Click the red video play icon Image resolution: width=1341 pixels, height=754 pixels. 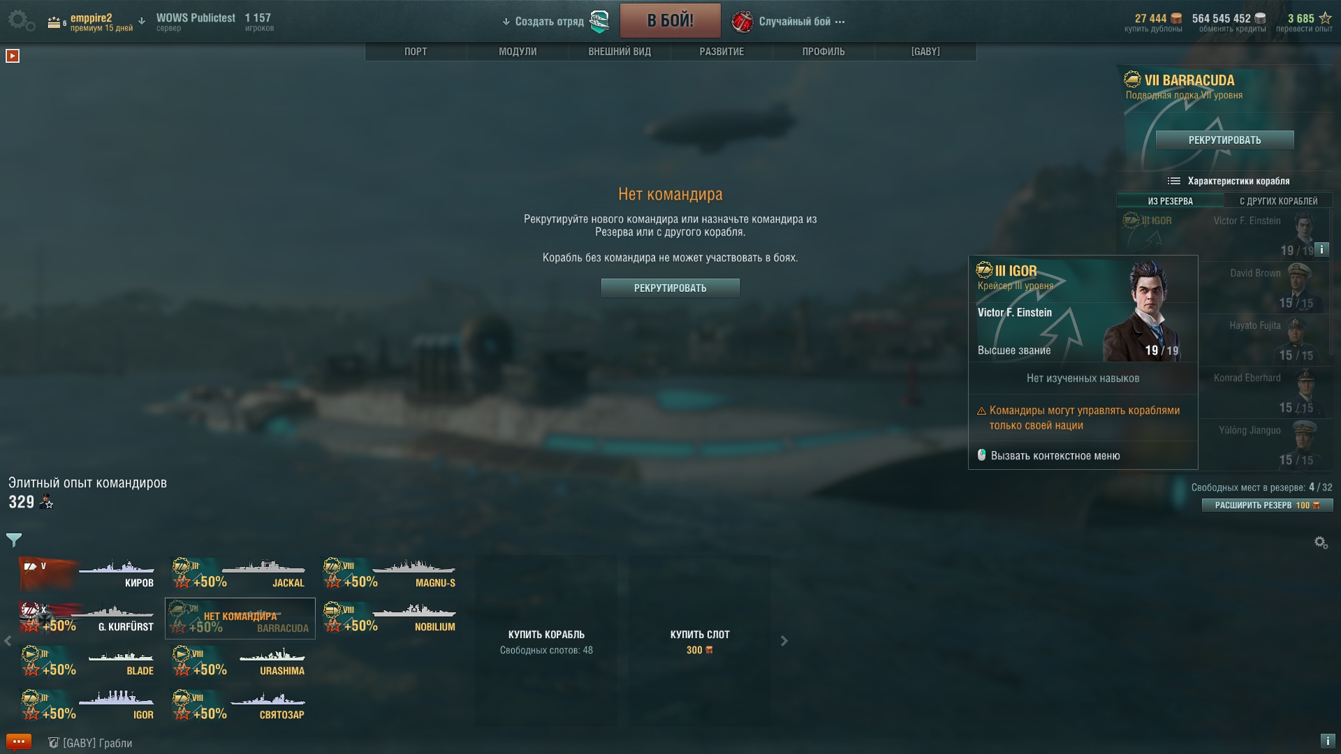coord(13,56)
